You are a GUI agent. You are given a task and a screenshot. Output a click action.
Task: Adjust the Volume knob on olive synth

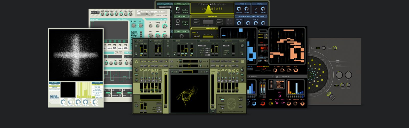coord(242,46)
